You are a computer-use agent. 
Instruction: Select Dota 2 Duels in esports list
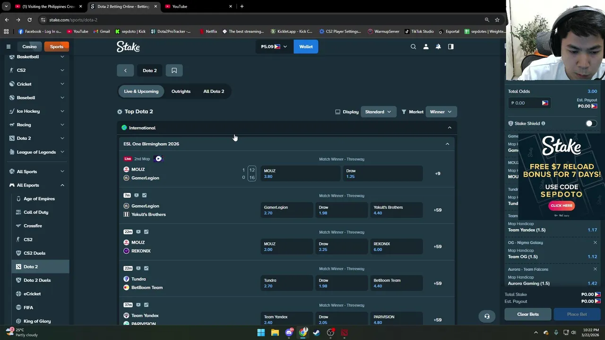tap(40, 280)
